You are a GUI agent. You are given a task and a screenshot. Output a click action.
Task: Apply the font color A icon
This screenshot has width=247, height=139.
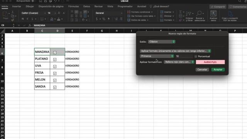pos(59,19)
